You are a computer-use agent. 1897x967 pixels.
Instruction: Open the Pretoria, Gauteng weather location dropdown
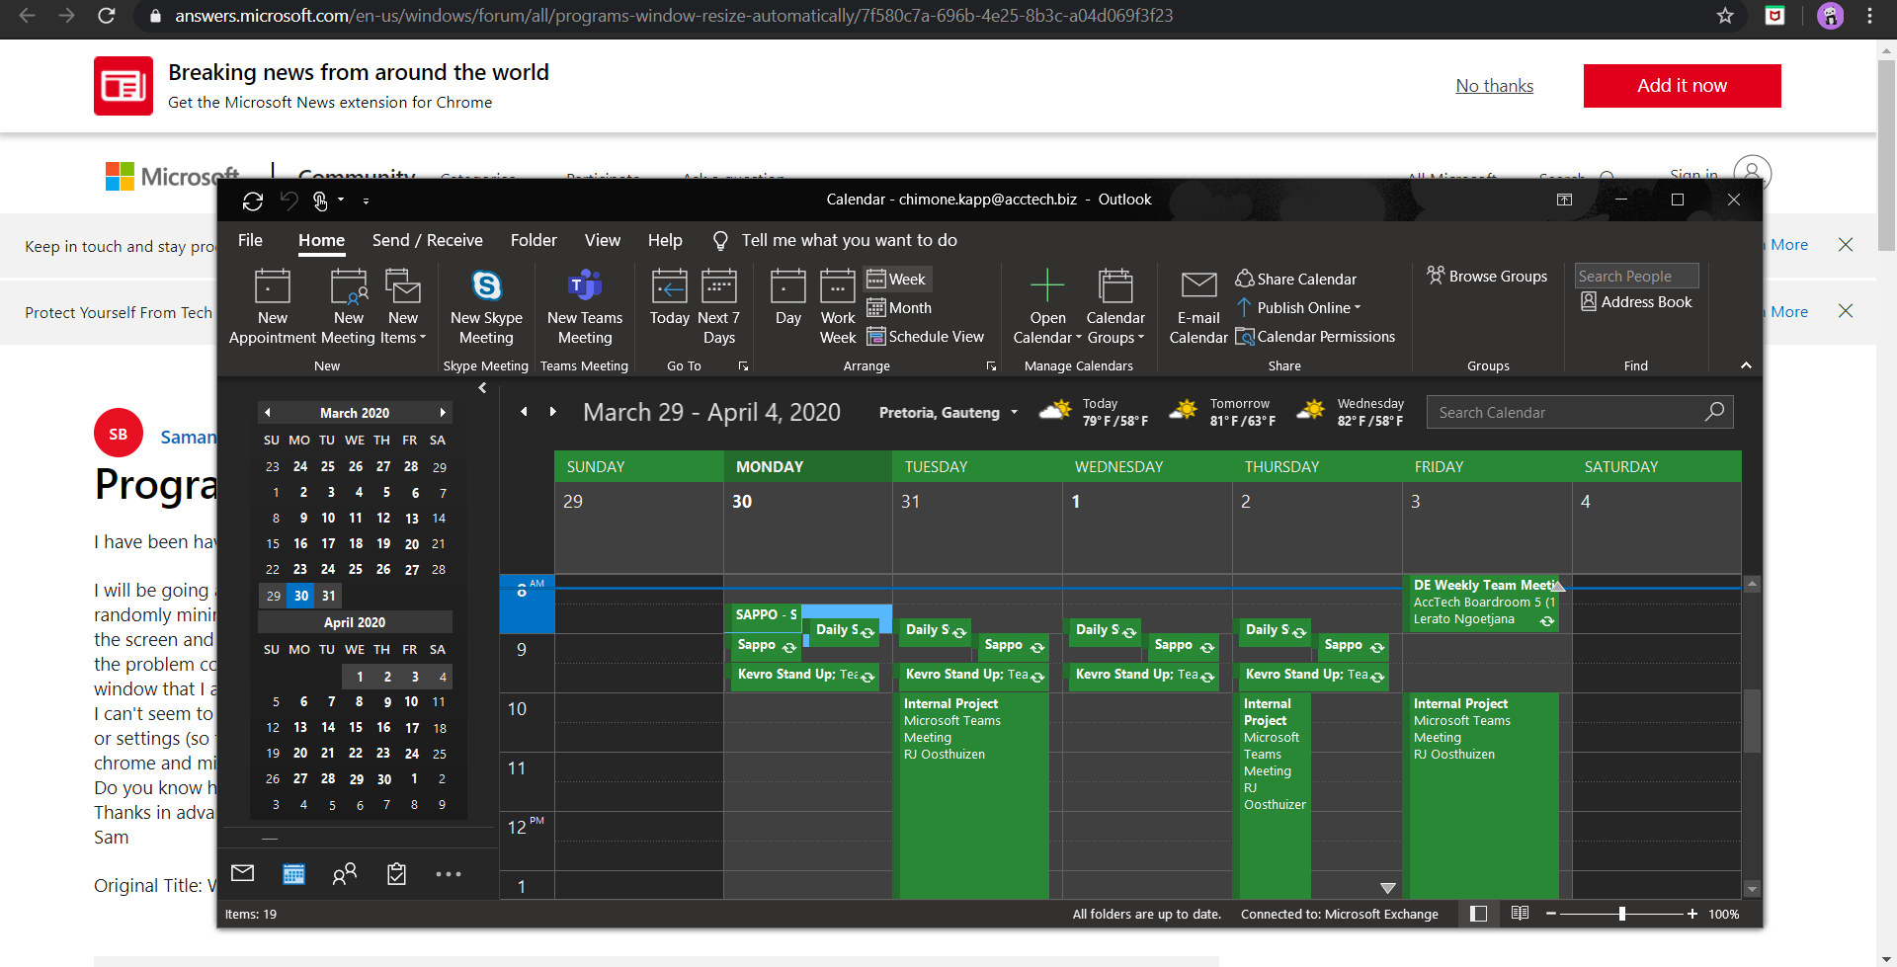tap(1014, 413)
